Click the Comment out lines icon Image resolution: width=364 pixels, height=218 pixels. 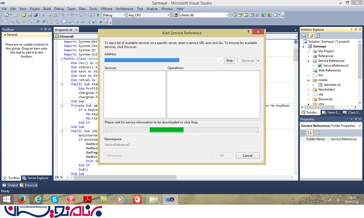click(51, 22)
